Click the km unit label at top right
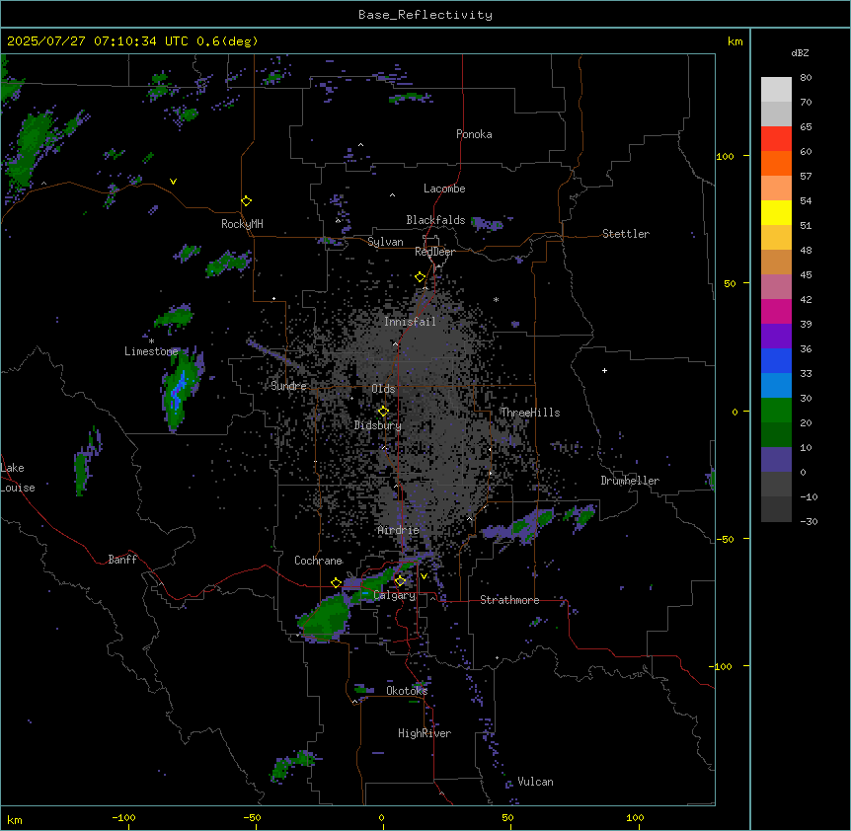This screenshot has height=831, width=851. [735, 41]
